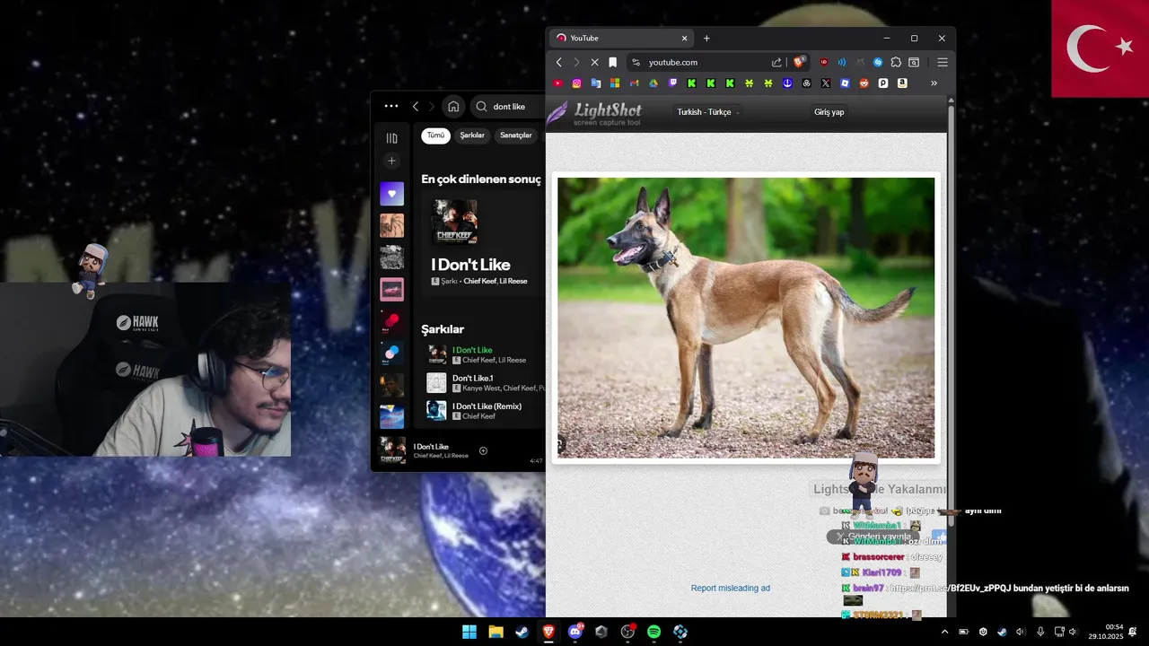Open the uBlock Origin extension

tap(824, 62)
